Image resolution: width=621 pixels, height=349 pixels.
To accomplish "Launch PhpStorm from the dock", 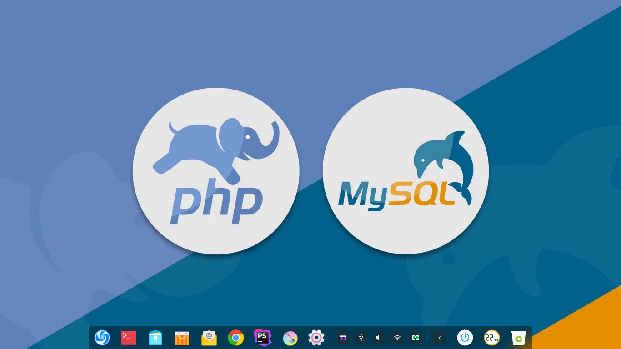I will coord(262,338).
